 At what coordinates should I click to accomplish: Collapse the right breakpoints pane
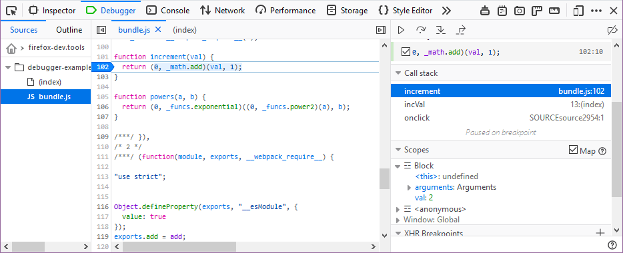(381, 30)
